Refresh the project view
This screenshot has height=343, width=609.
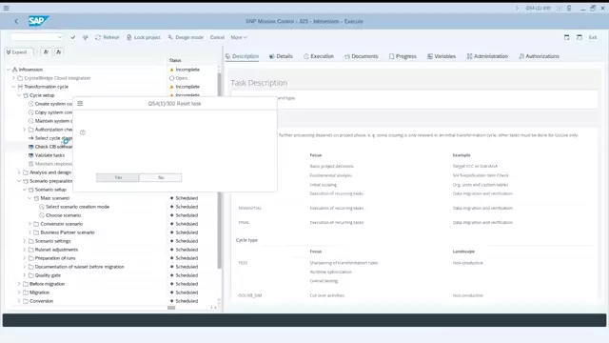click(x=108, y=37)
